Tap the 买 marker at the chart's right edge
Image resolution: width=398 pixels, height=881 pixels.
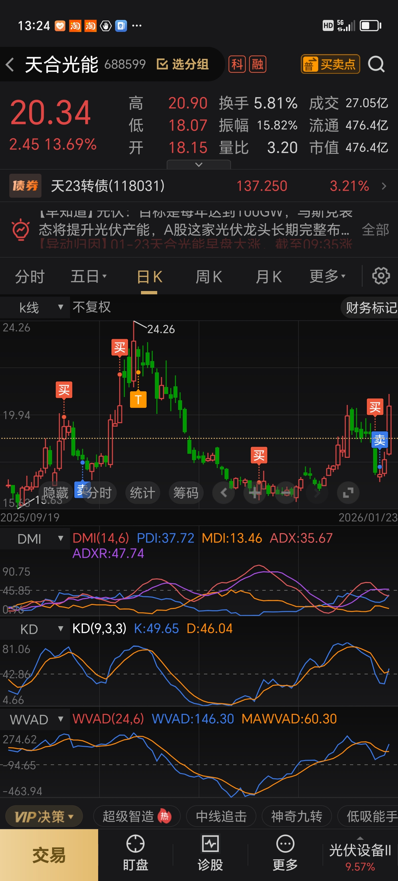pyautogui.click(x=375, y=407)
